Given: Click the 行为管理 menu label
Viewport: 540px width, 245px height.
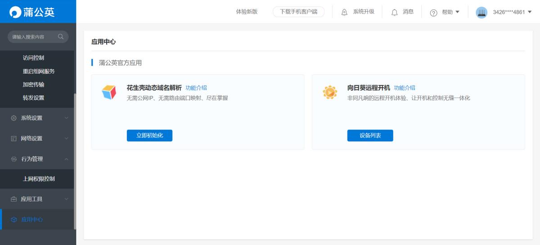Looking at the screenshot, I should (x=31, y=159).
